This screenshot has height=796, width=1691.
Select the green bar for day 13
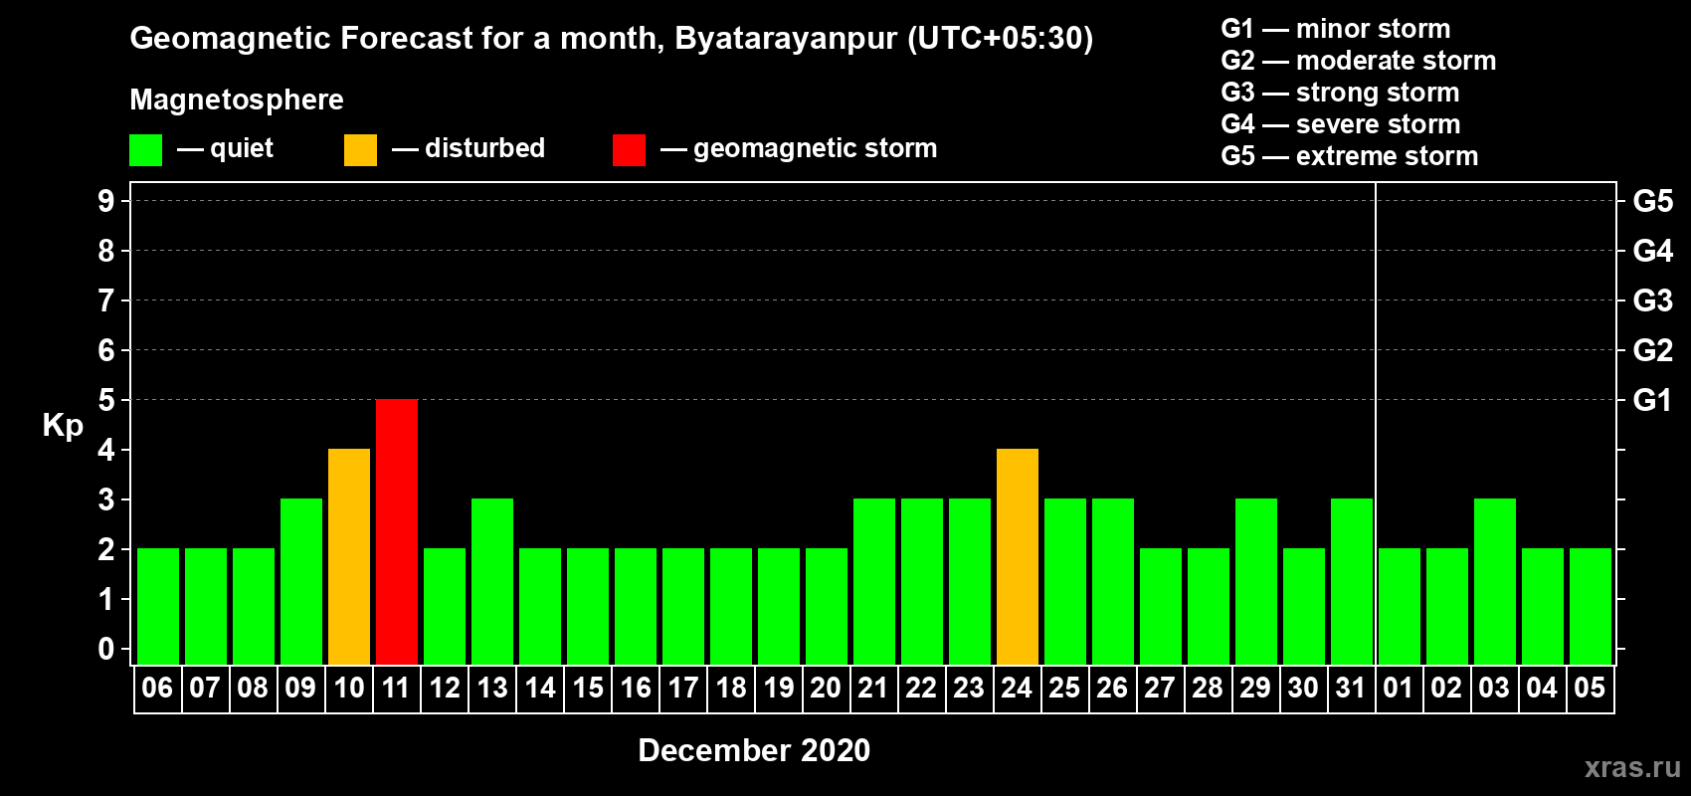pyautogui.click(x=492, y=581)
